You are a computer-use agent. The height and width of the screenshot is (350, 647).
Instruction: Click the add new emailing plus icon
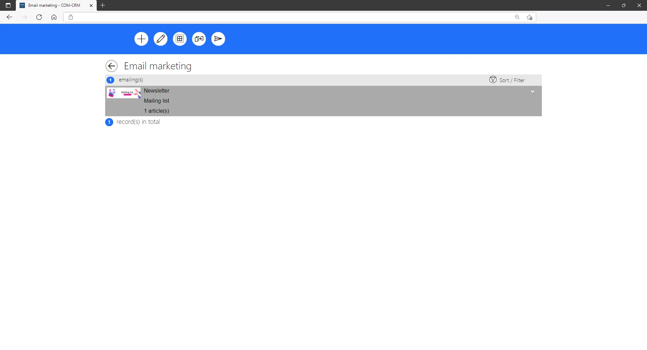coord(141,39)
